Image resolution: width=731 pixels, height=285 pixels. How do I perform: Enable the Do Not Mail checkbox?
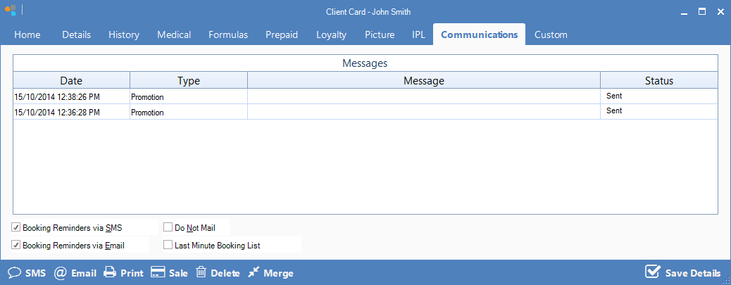coord(168,227)
